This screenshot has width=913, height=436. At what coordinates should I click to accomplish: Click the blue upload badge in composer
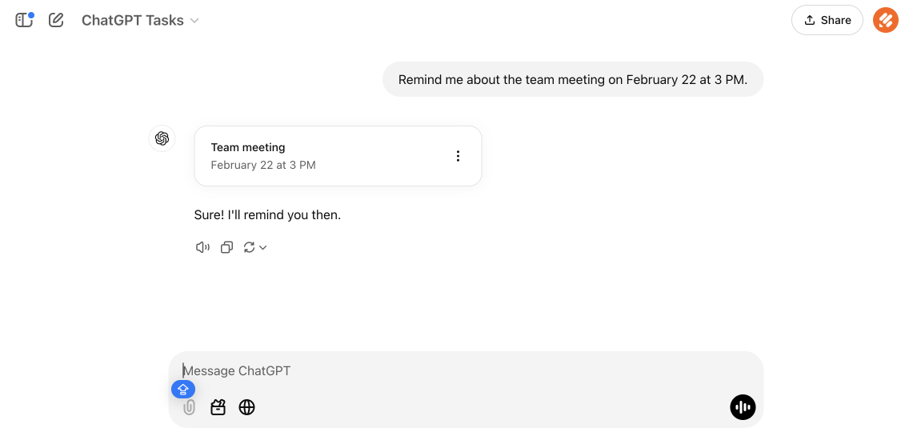[x=183, y=390]
